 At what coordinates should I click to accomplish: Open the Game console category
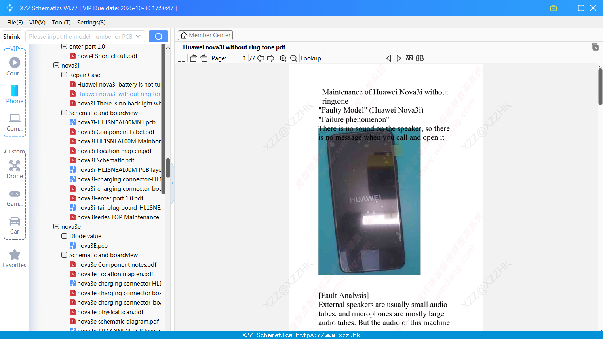[15, 198]
